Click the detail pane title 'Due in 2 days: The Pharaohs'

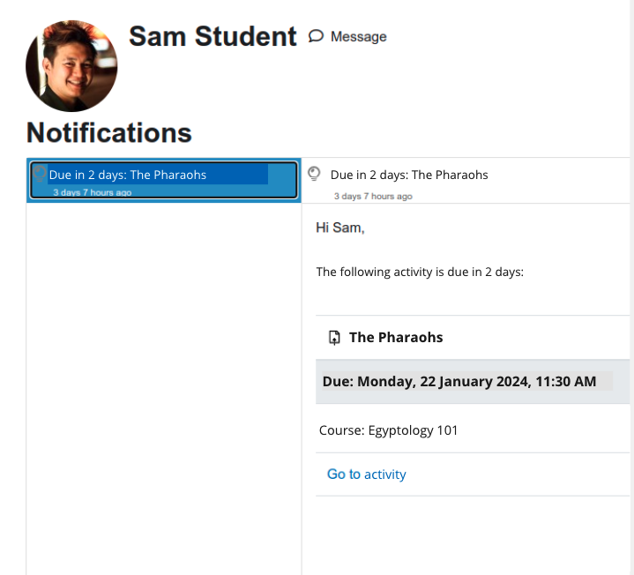coord(409,175)
